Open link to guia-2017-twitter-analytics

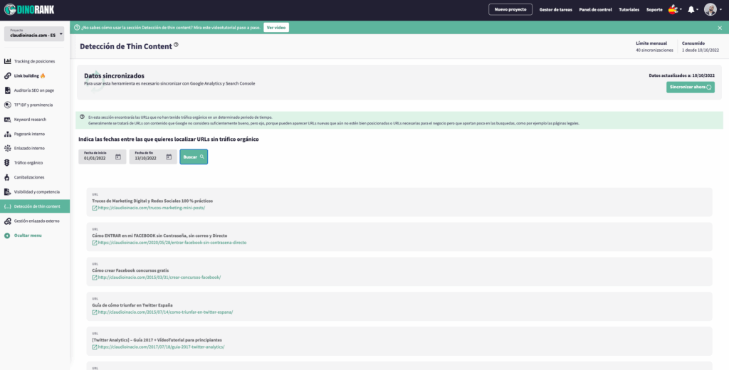pos(162,347)
